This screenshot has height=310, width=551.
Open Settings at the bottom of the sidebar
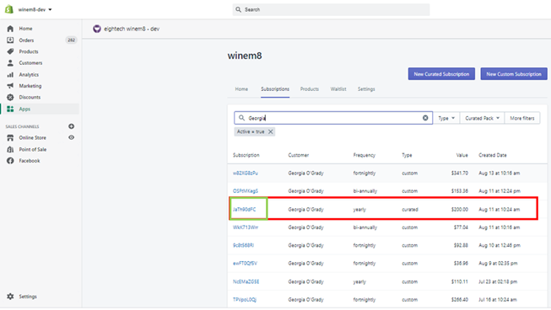tap(28, 297)
